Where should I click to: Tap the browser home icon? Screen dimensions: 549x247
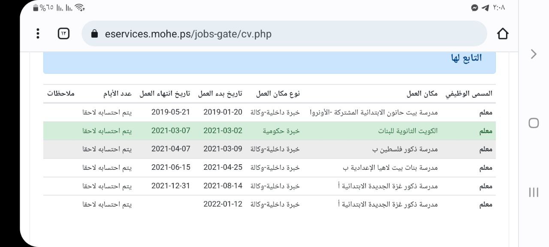pyautogui.click(x=503, y=33)
